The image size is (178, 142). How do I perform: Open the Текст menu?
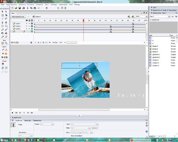[47, 5]
